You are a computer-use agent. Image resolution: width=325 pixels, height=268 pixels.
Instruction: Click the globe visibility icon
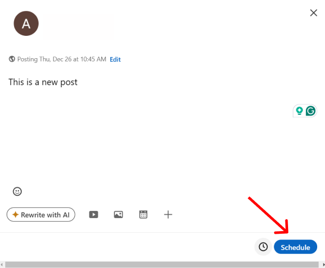[12, 59]
